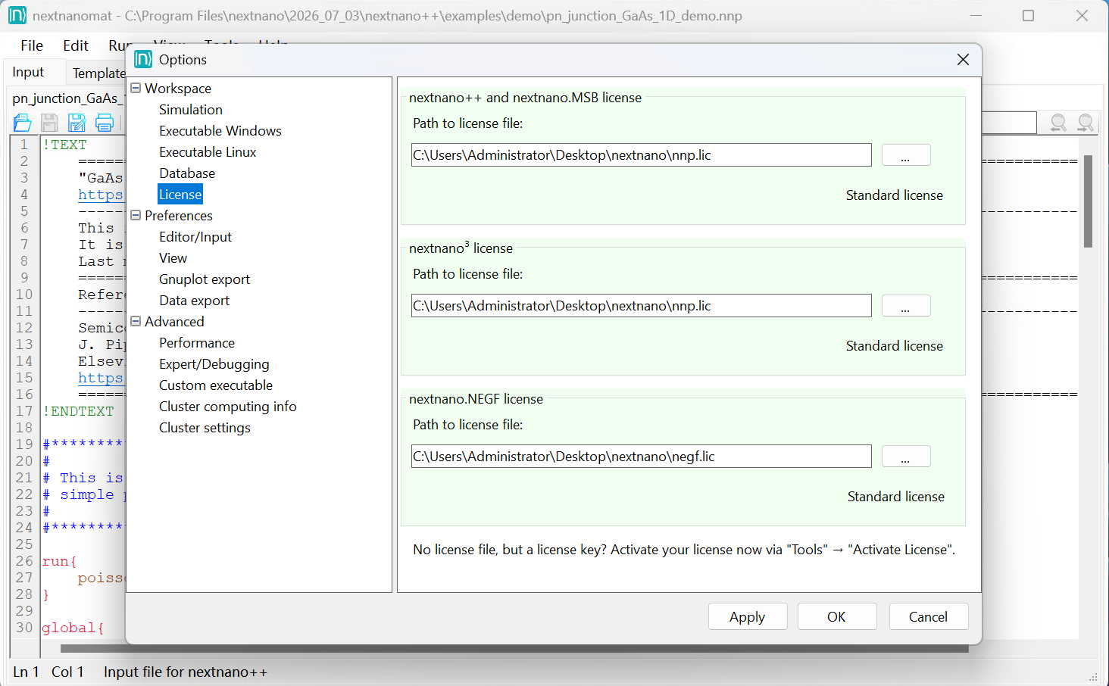1109x686 pixels.
Task: Click the Standard license label under nextnano.NEGF
Action: [896, 497]
